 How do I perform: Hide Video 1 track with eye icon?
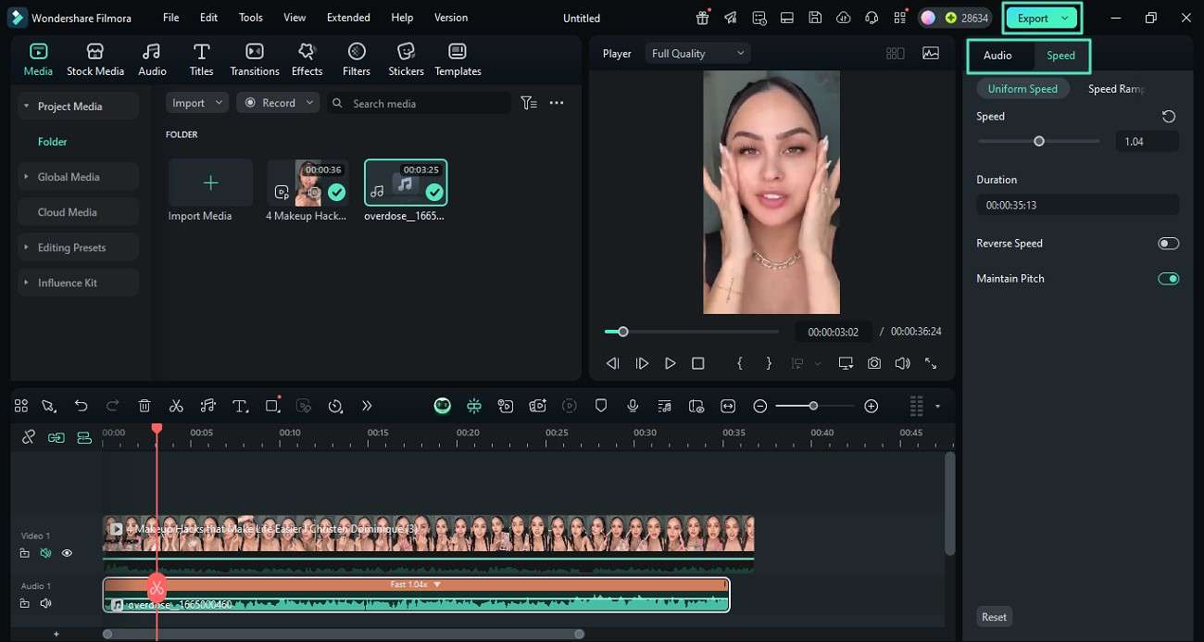coord(67,553)
